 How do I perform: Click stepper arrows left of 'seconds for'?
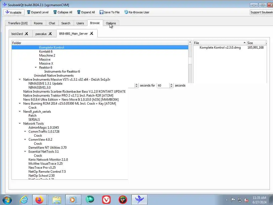[x=136, y=85]
